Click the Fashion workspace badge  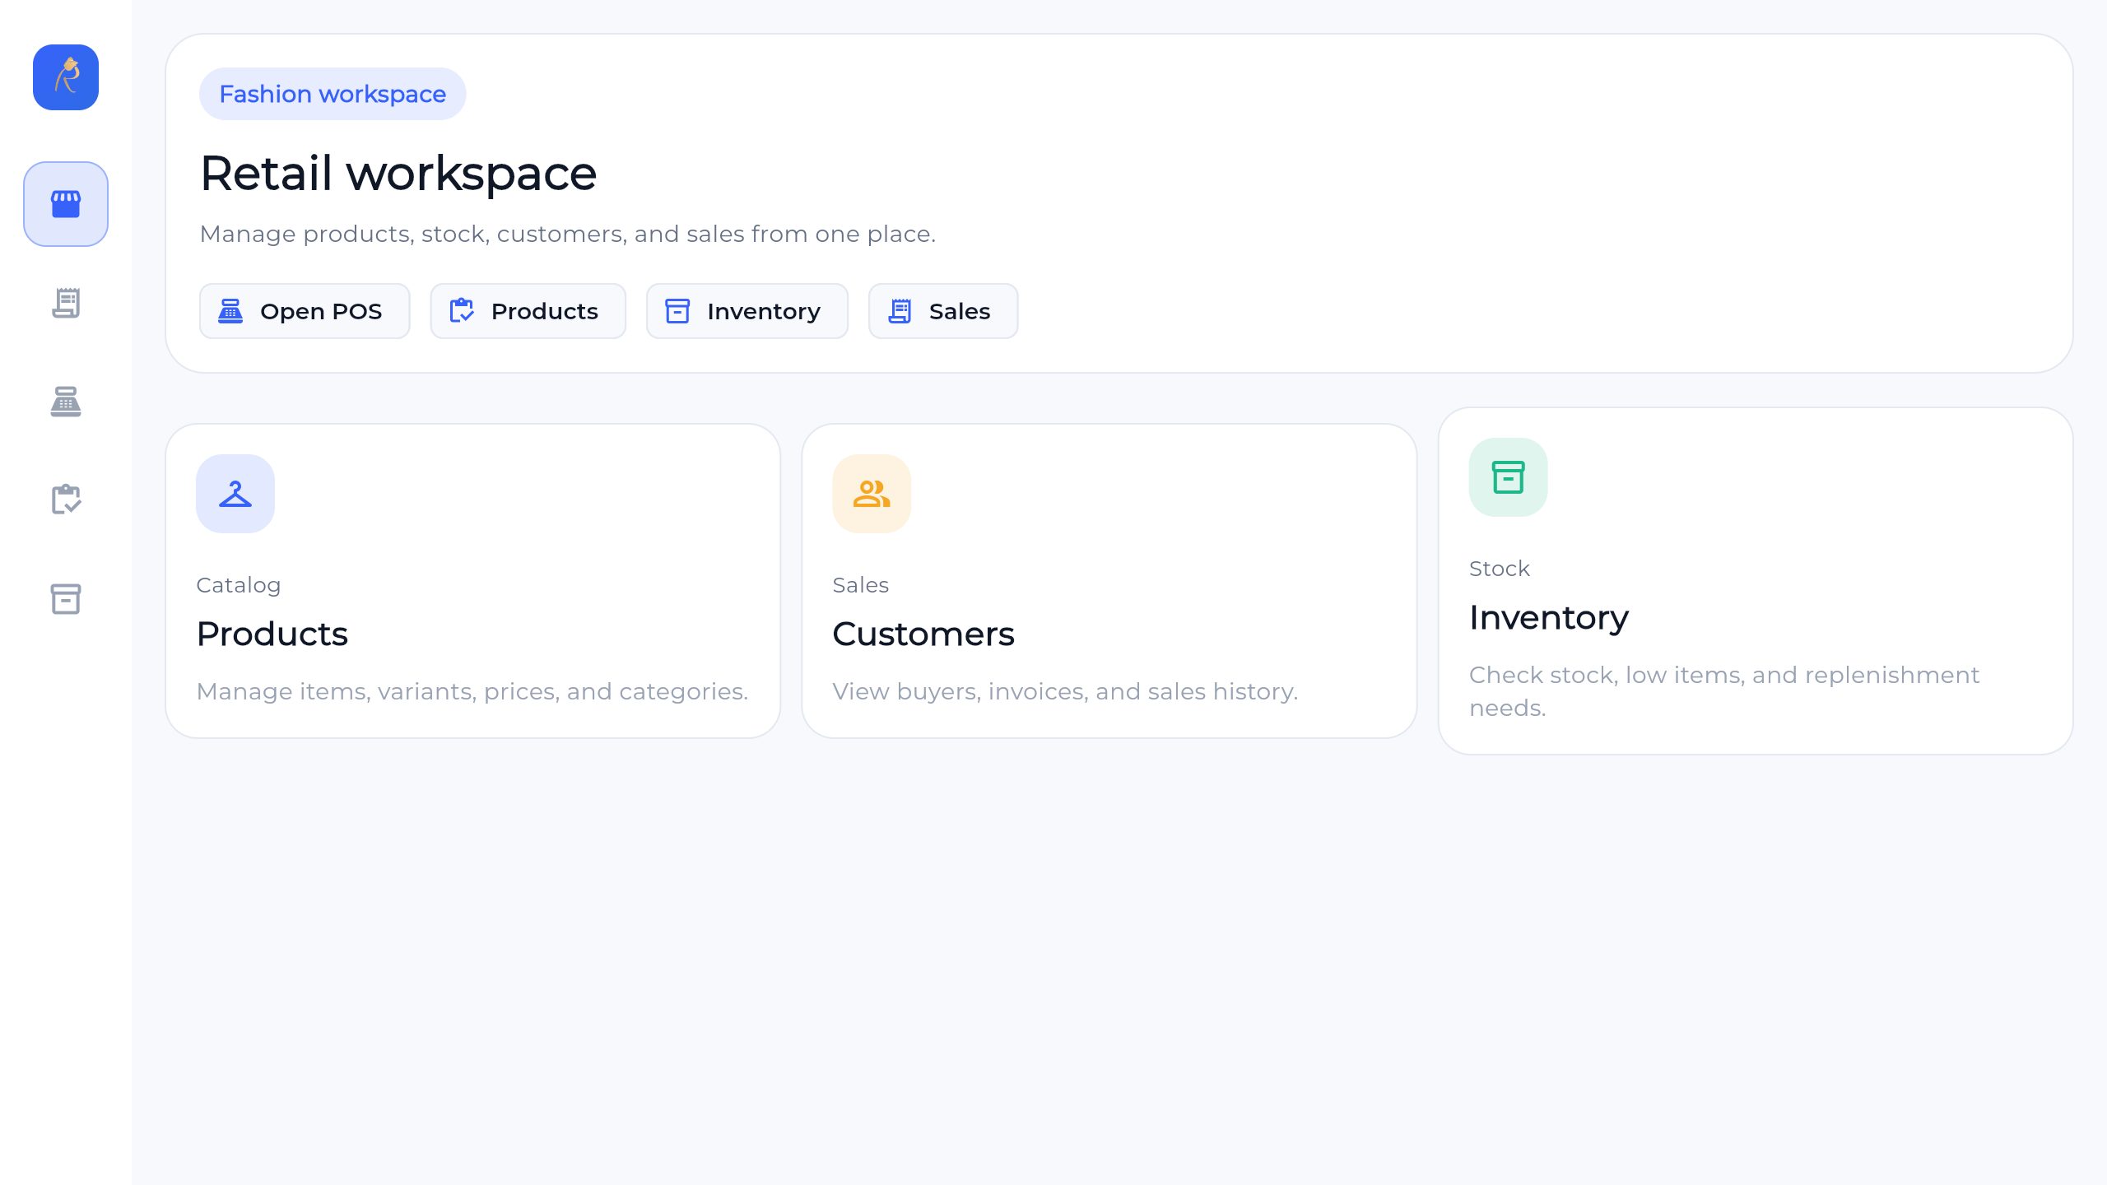pyautogui.click(x=333, y=94)
